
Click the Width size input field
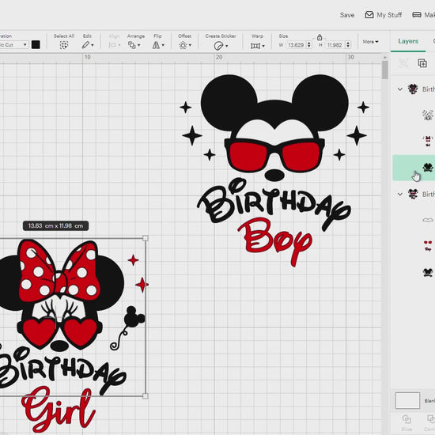[x=296, y=45]
